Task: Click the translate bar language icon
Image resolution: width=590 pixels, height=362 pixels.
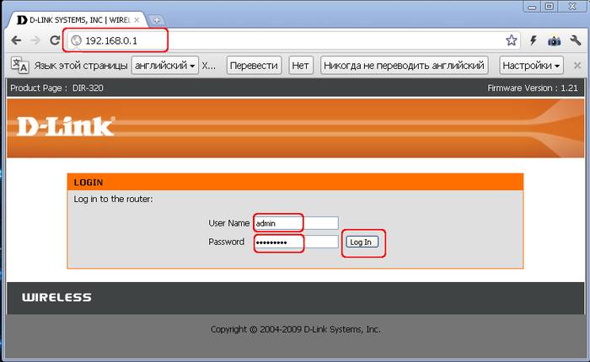Action: click(x=19, y=65)
